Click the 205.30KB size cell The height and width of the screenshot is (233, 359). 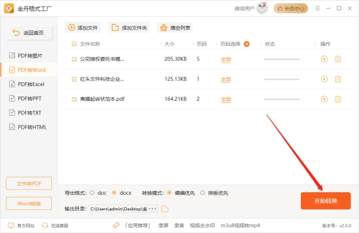(176, 59)
